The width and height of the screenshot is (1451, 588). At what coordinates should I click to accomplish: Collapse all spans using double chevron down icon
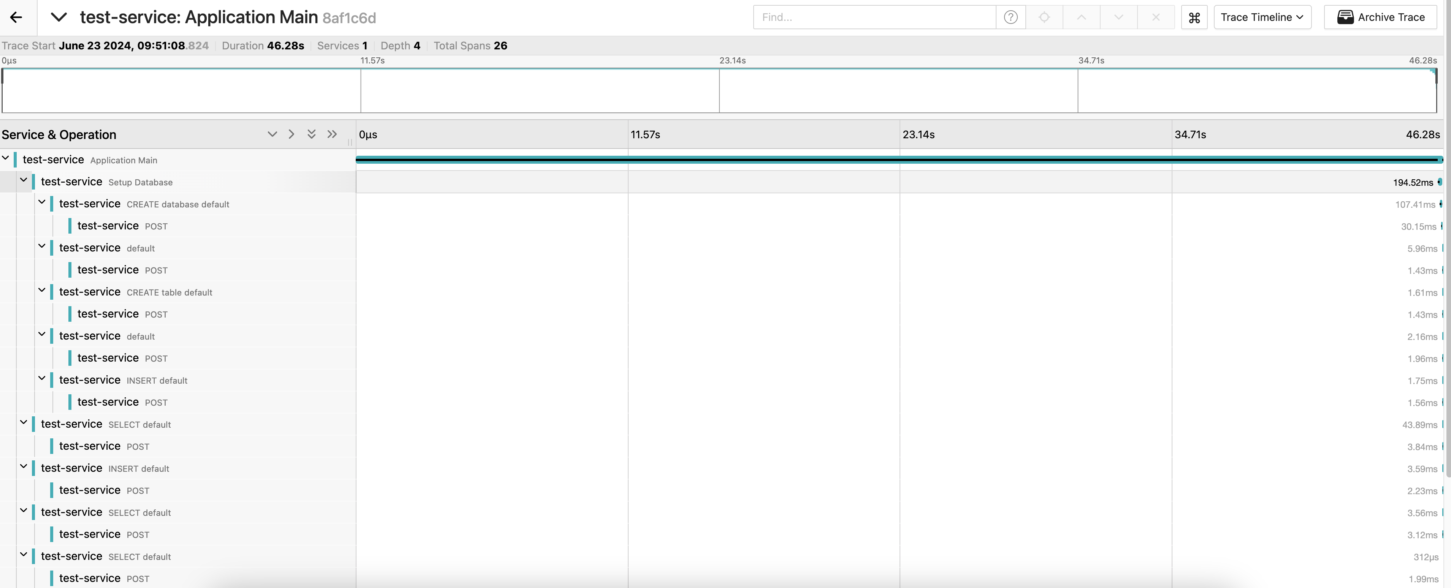[x=312, y=134]
